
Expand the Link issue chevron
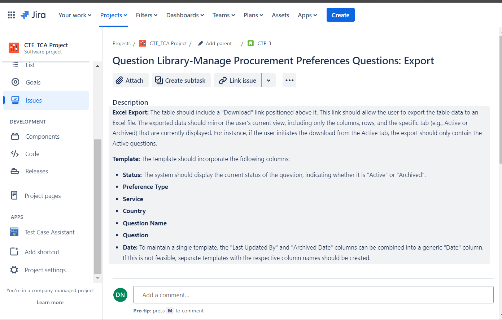[269, 80]
